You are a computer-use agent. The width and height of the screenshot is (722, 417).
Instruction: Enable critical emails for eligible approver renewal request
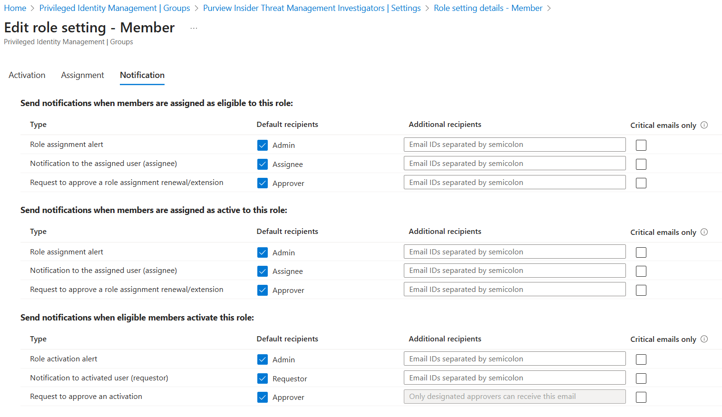641,183
